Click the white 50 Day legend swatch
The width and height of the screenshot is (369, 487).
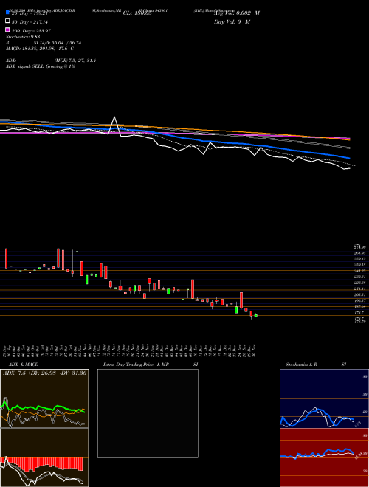[x=7, y=21]
